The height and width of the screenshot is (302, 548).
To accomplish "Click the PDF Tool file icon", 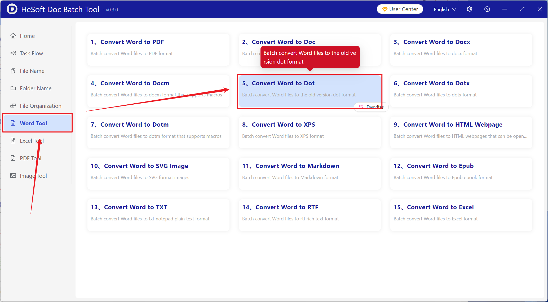I will click(13, 158).
